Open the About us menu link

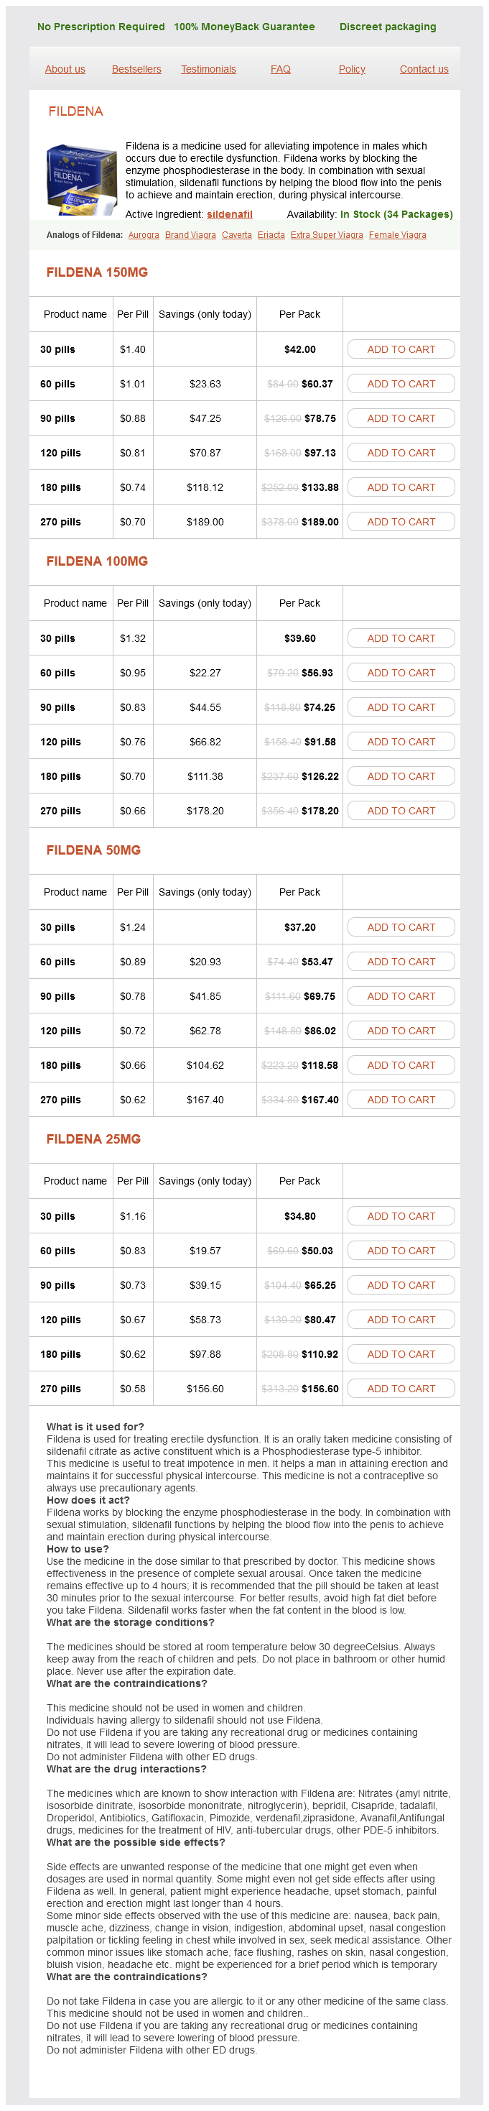pyautogui.click(x=65, y=70)
